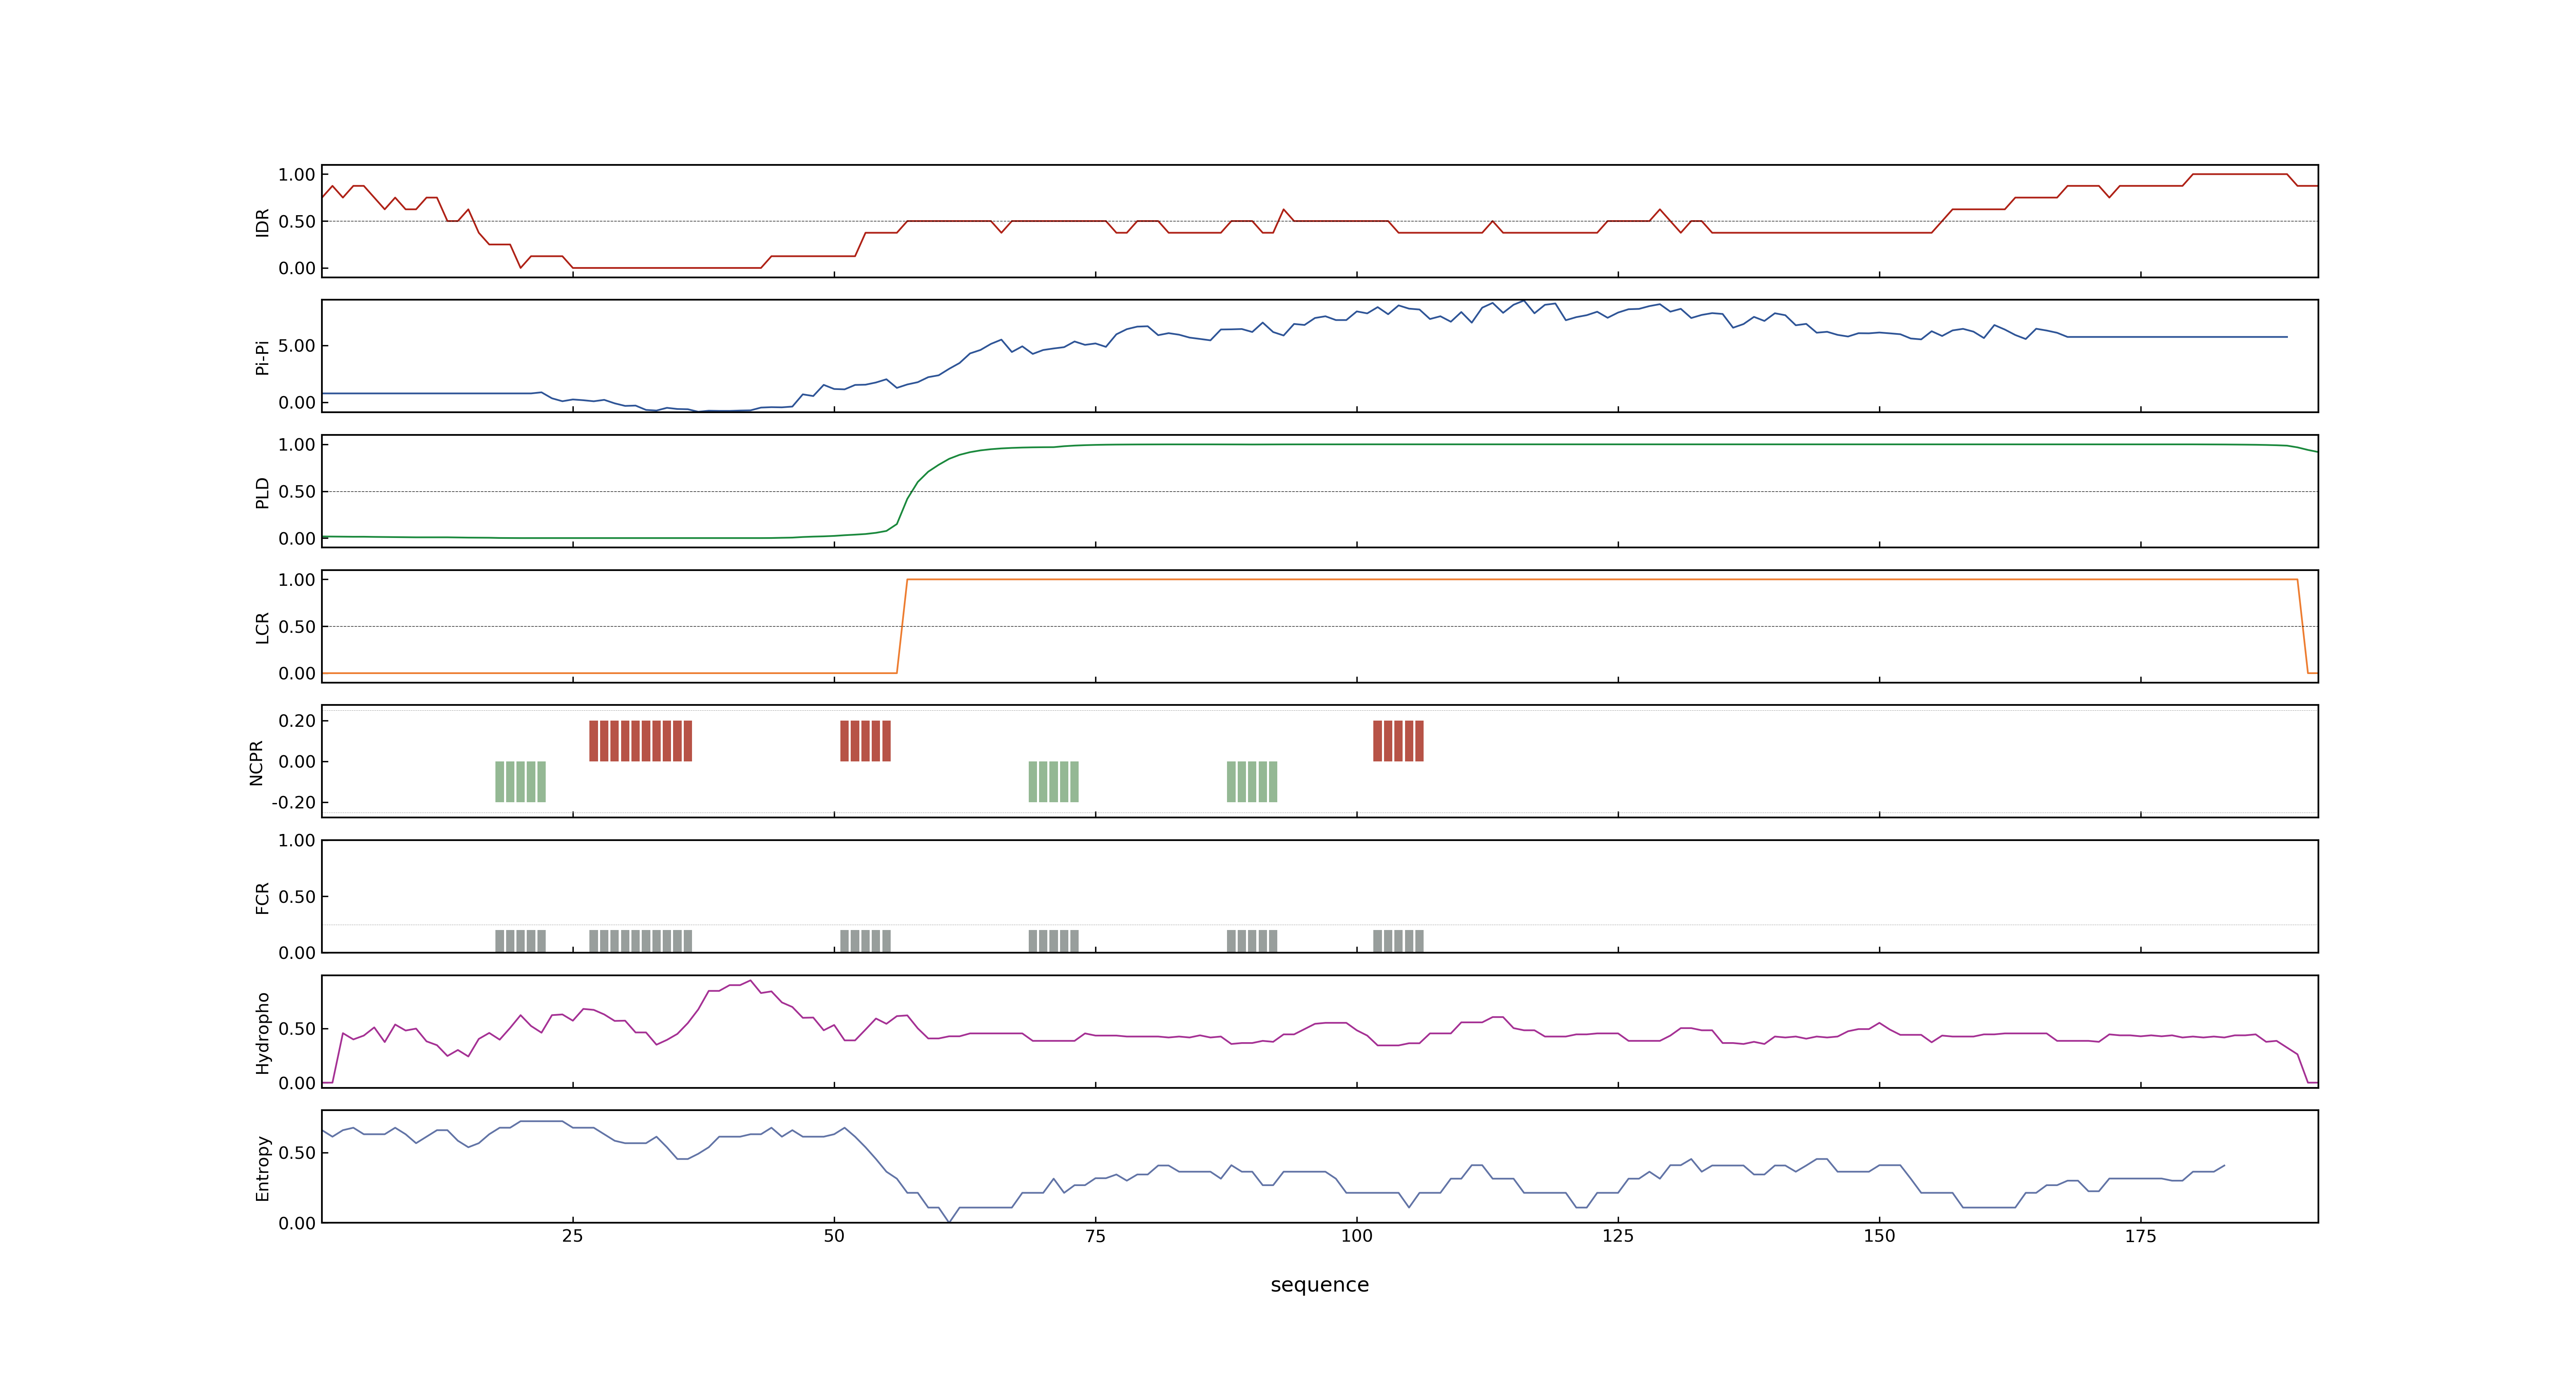Click wide red NCPR bar group near residue 31

640,741
